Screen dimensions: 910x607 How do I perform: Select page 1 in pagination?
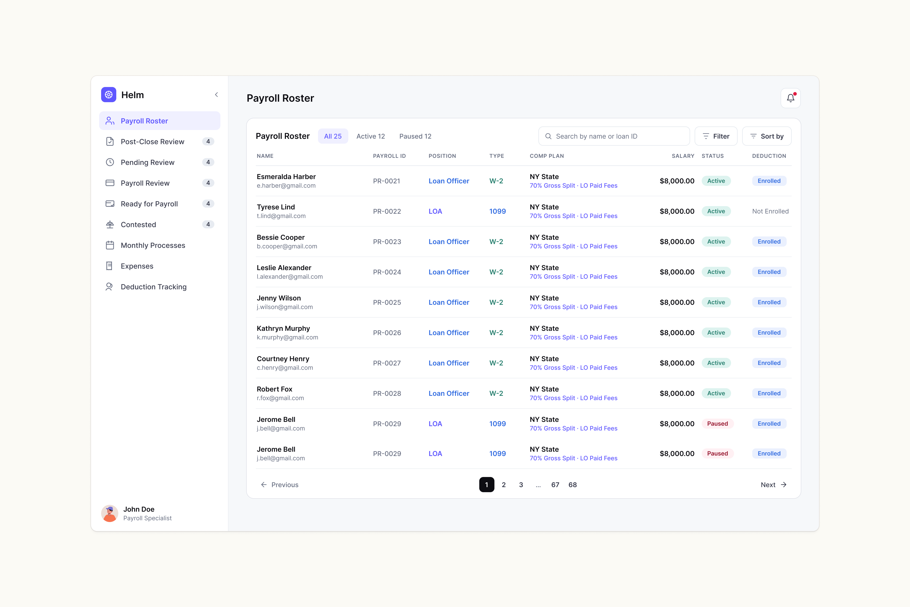coord(487,485)
